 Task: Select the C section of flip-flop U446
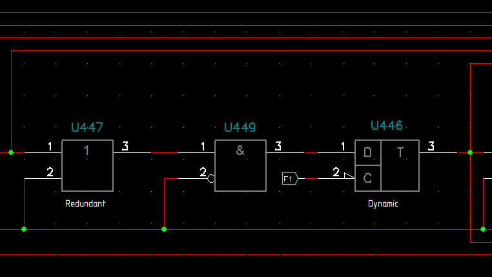coord(367,178)
